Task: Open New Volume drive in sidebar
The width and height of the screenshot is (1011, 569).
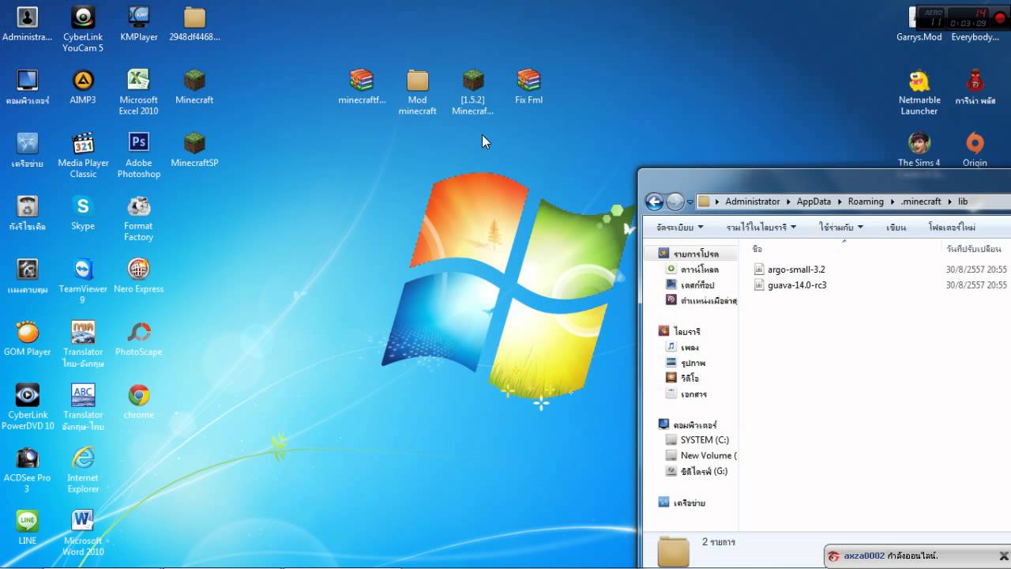Action: point(701,456)
